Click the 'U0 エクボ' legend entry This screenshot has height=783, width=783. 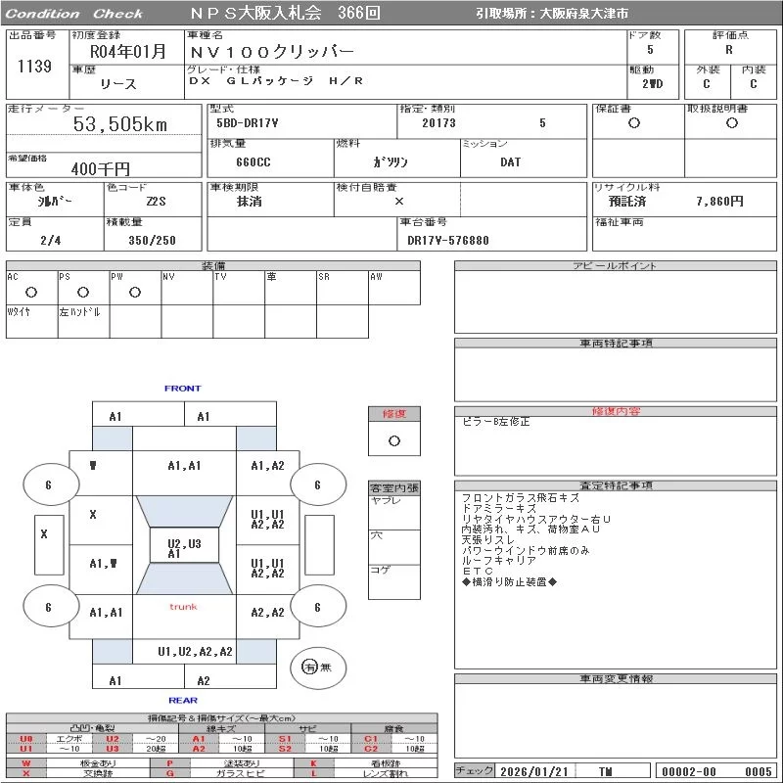pyautogui.click(x=50, y=739)
